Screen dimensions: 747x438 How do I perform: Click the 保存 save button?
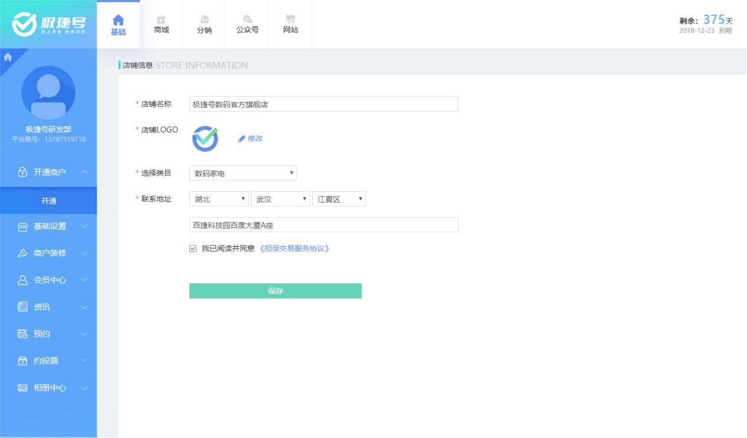[x=275, y=290]
